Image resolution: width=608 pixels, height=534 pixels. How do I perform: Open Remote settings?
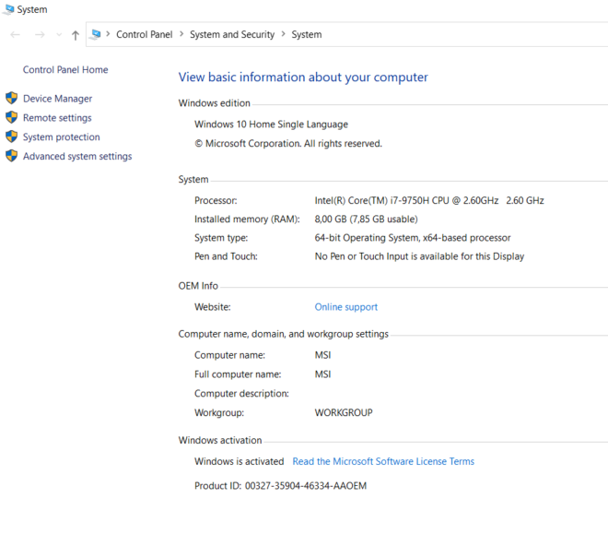pyautogui.click(x=57, y=117)
